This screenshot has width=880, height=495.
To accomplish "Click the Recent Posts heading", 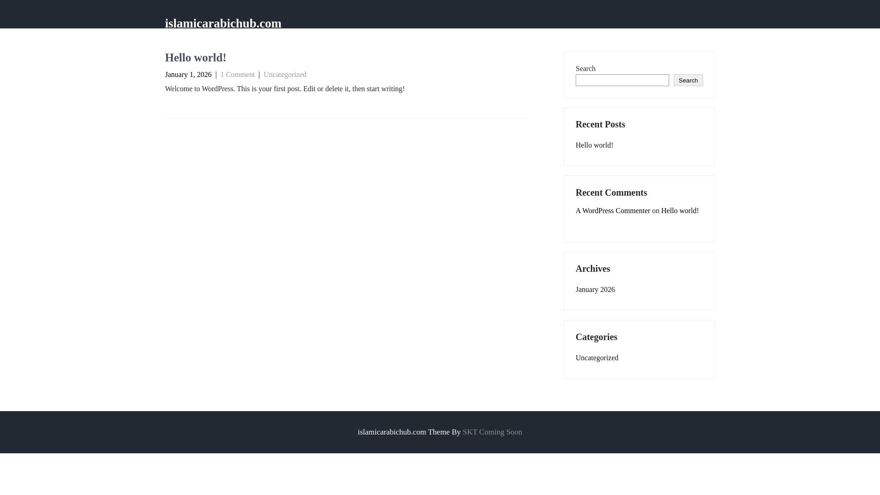I will 600,125.
